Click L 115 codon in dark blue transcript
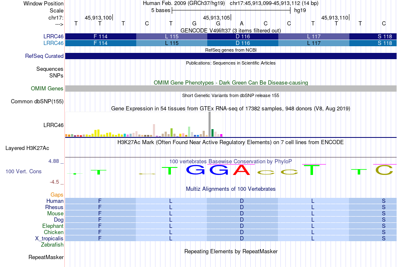 pyautogui.click(x=172, y=36)
